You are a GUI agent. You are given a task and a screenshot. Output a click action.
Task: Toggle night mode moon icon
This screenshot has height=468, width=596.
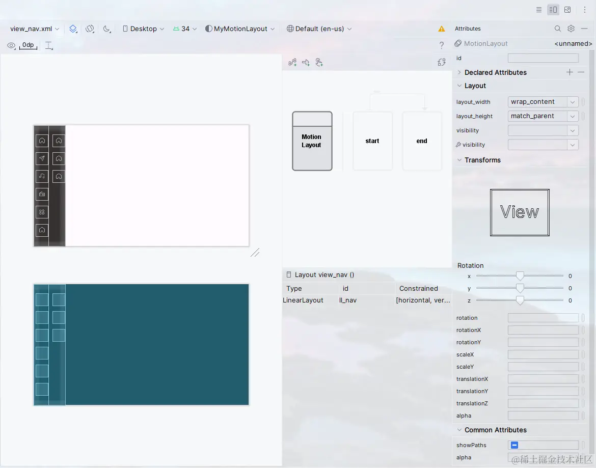tap(107, 29)
